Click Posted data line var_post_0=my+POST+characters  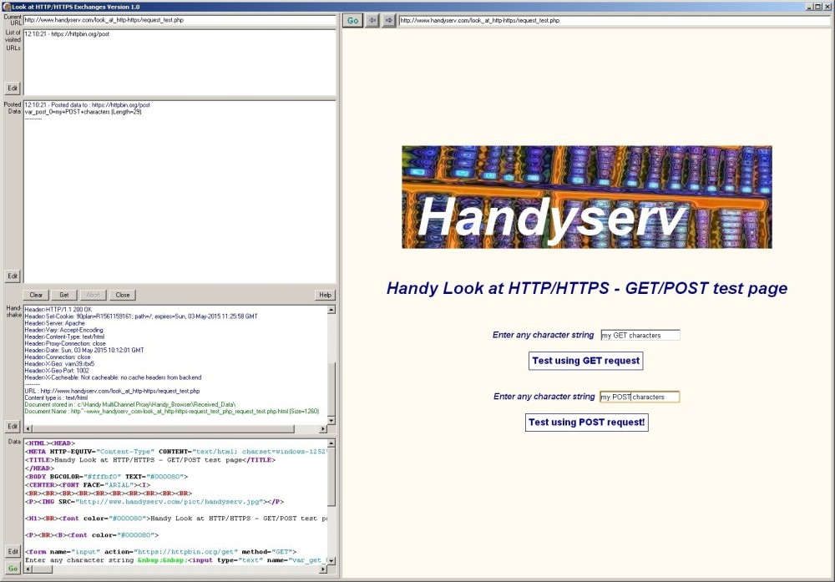[83, 112]
